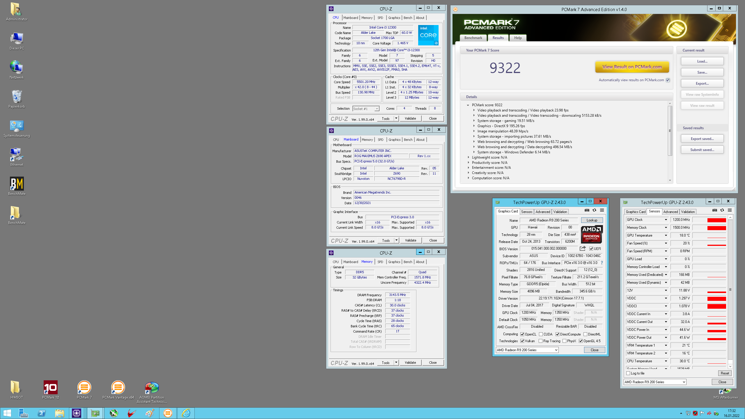Screen dimensions: 745x419
Task: Open PCMark Vantage x64 desktop shortcut
Action: point(118,390)
